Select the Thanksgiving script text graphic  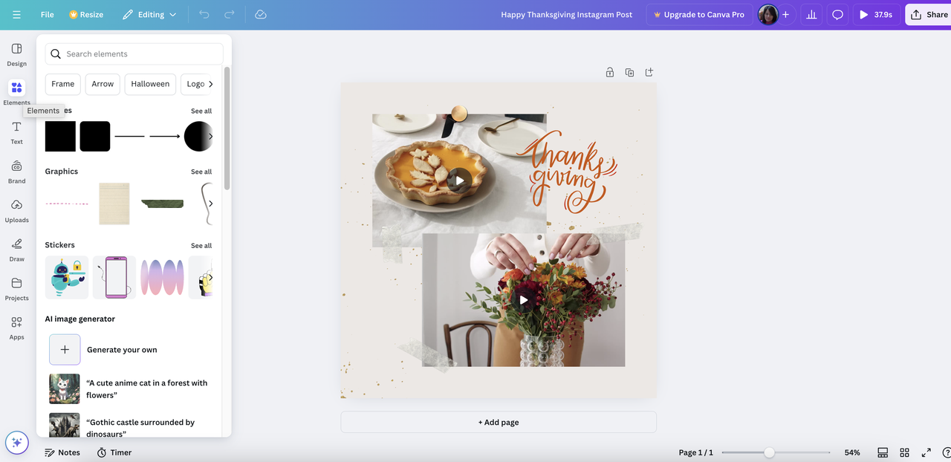[x=567, y=172]
